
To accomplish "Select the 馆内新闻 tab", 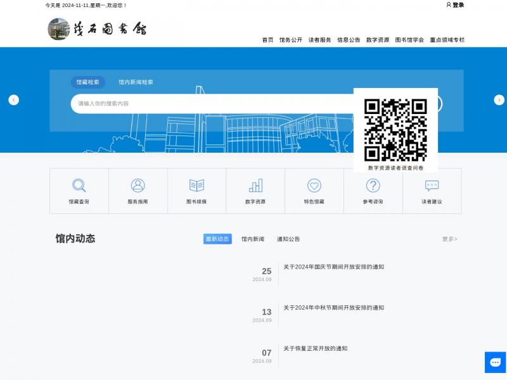I will click(x=253, y=239).
